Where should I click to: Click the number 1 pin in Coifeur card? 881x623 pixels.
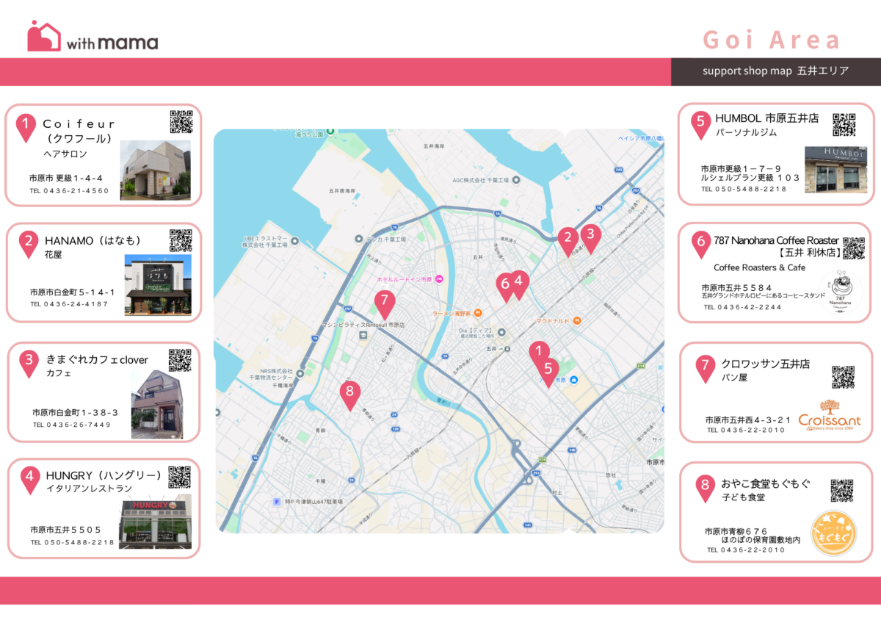pos(26,128)
